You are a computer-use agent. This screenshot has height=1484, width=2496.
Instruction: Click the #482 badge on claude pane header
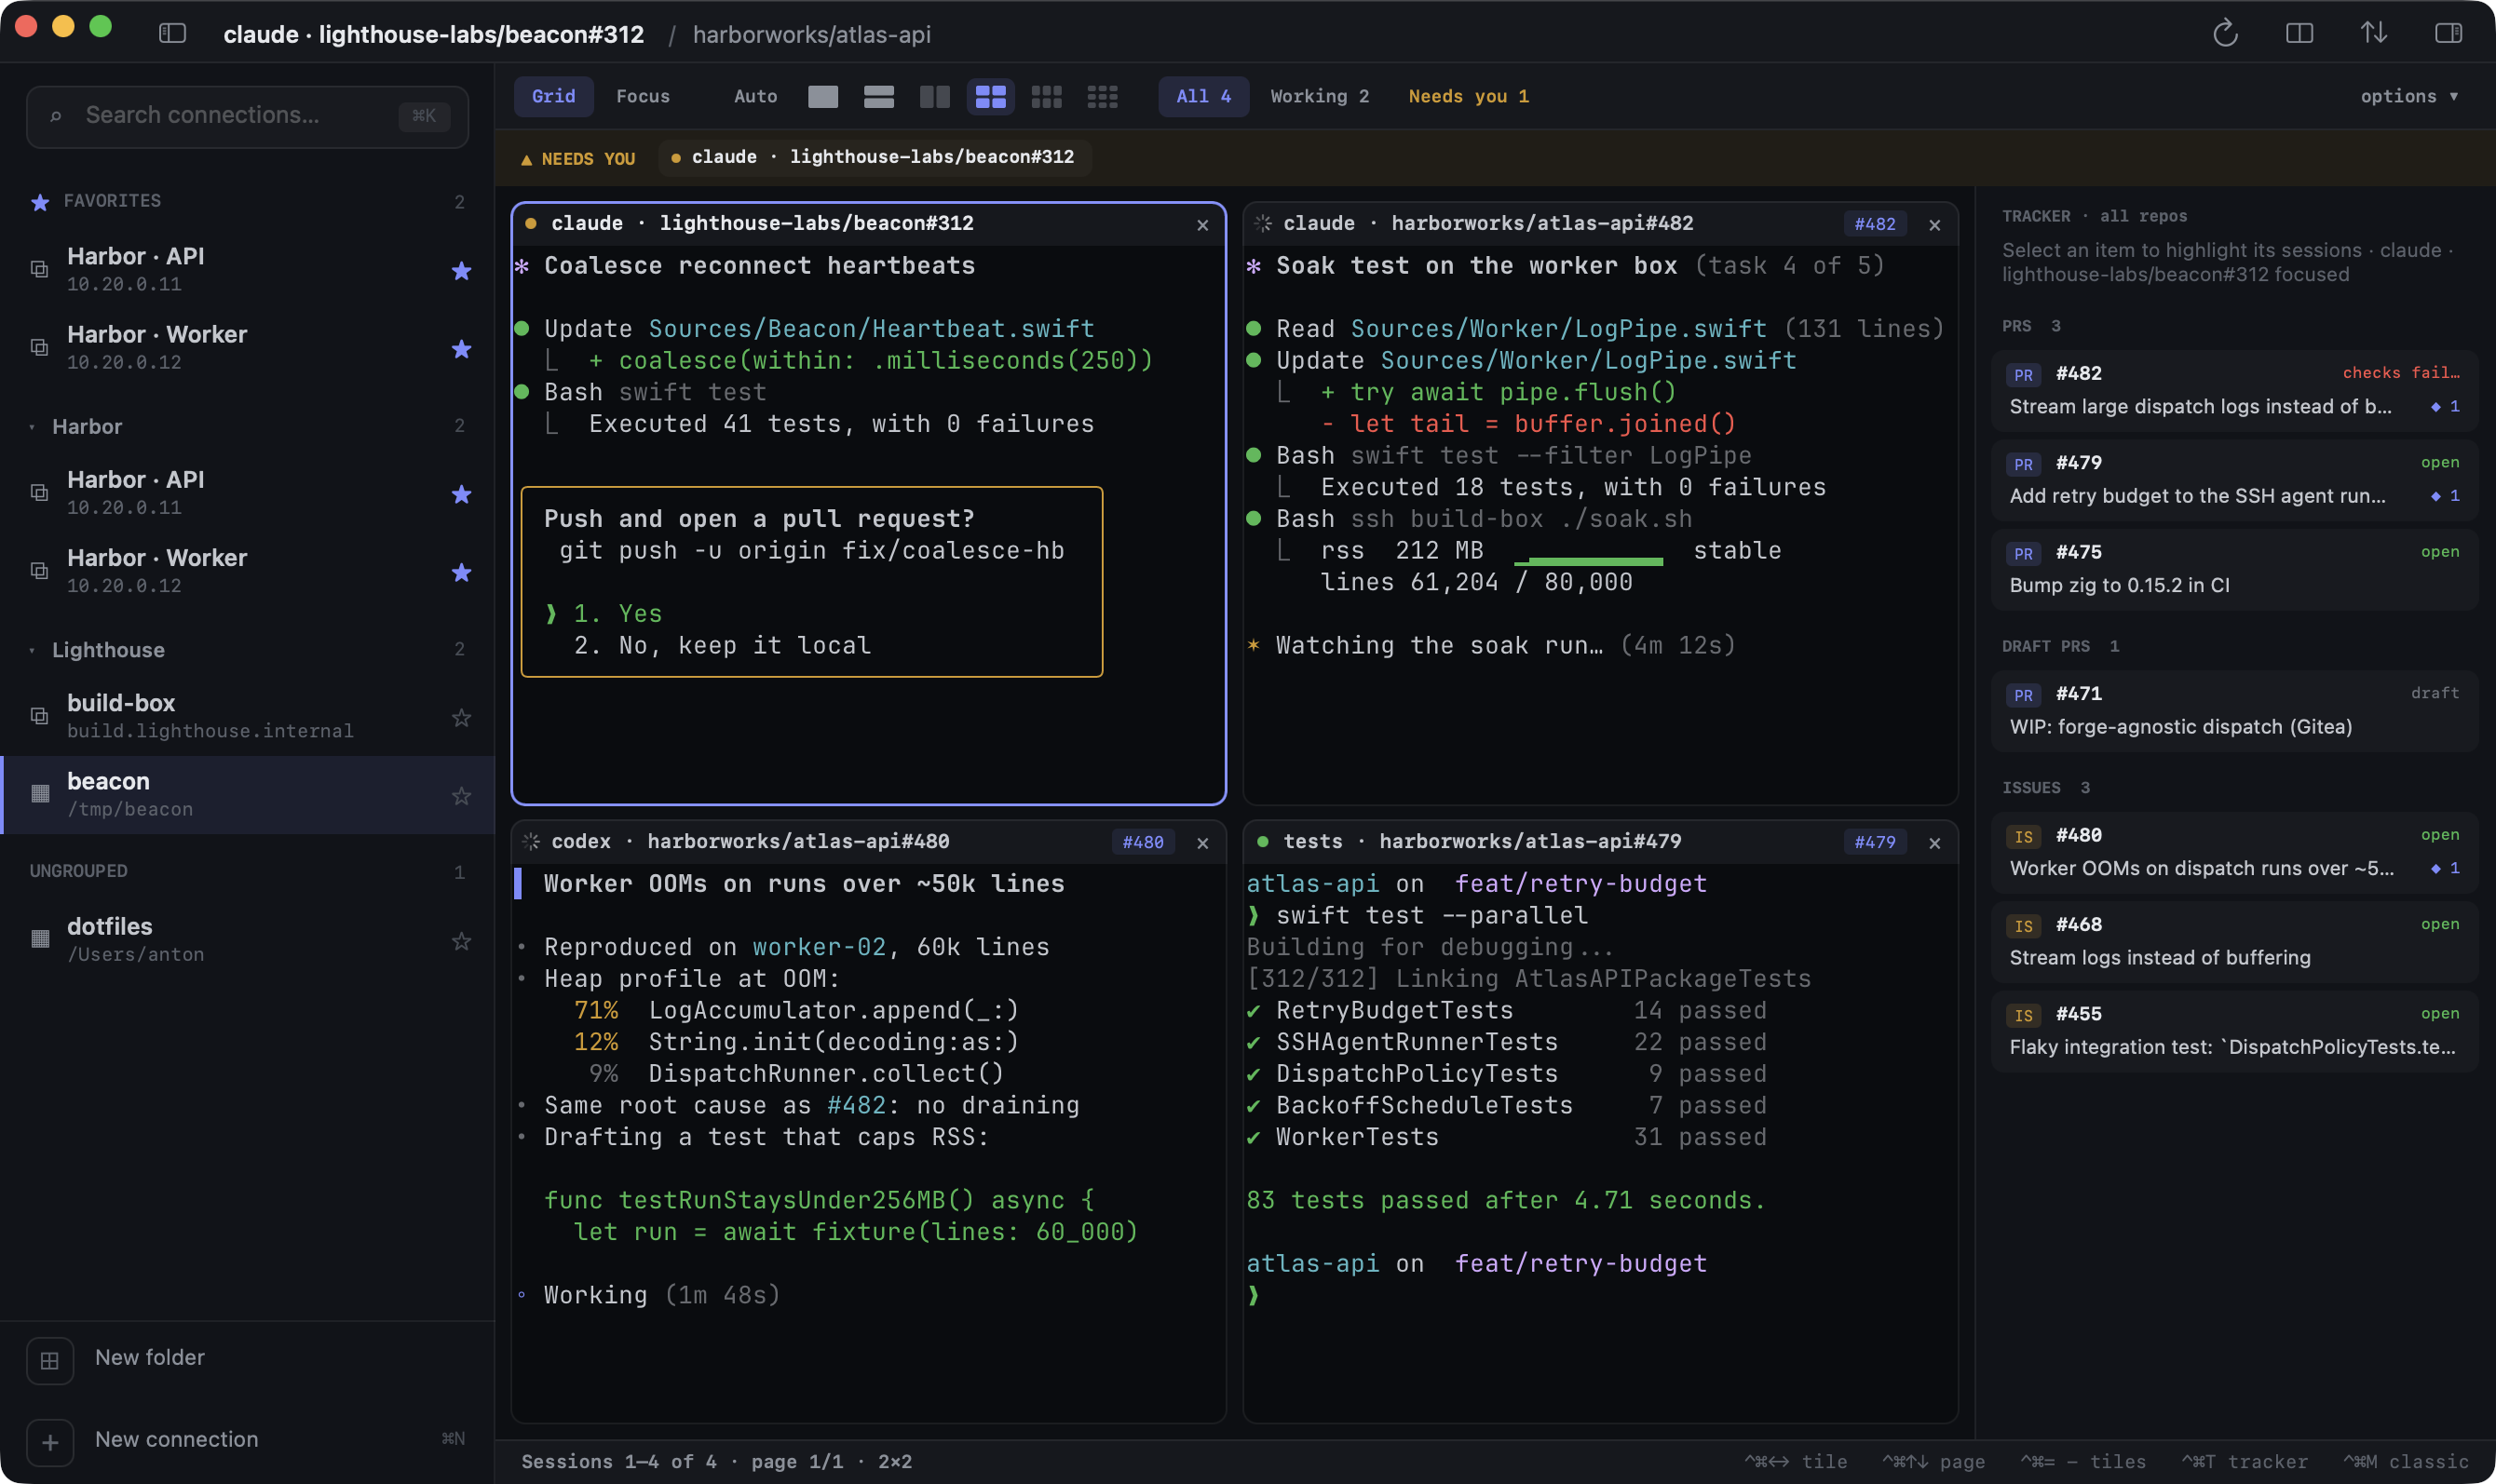click(1875, 224)
